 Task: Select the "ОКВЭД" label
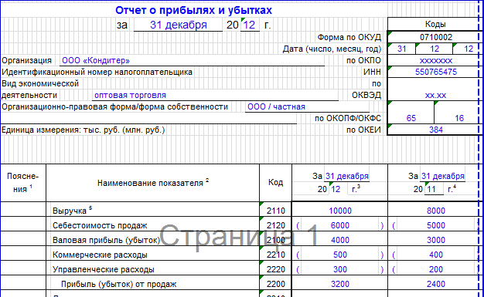(x=366, y=95)
